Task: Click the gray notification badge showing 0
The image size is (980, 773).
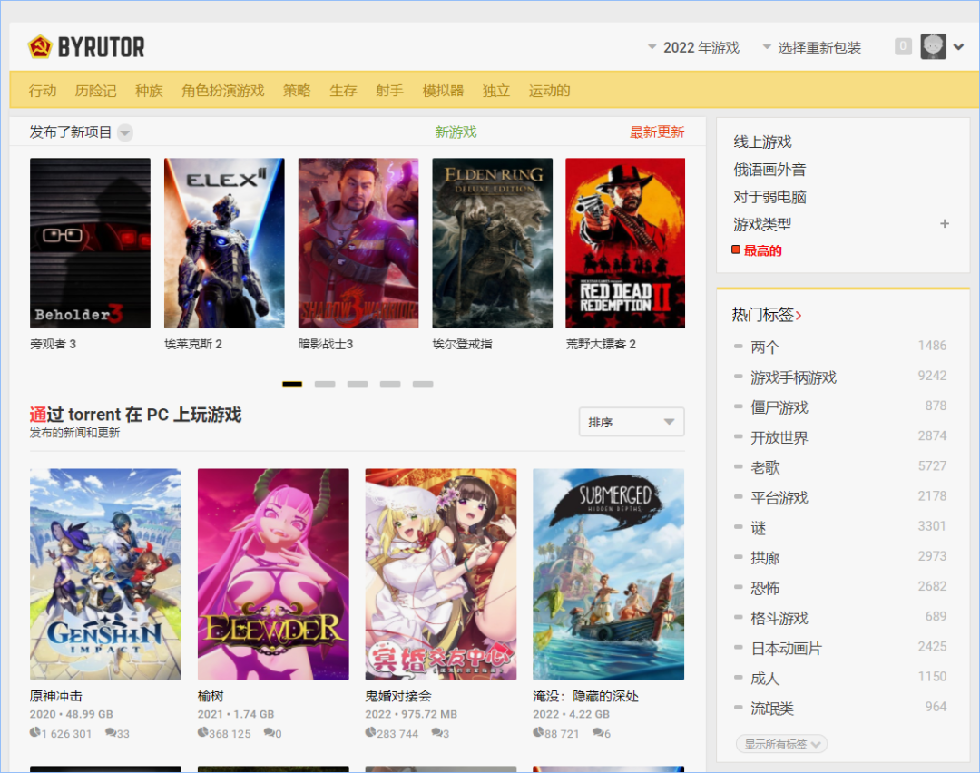Action: tap(903, 45)
